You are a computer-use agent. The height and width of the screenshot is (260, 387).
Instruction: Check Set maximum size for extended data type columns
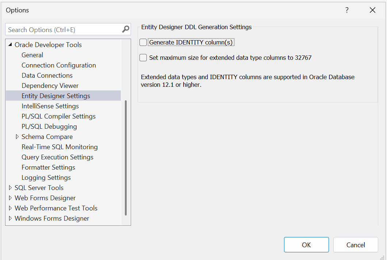coord(143,57)
